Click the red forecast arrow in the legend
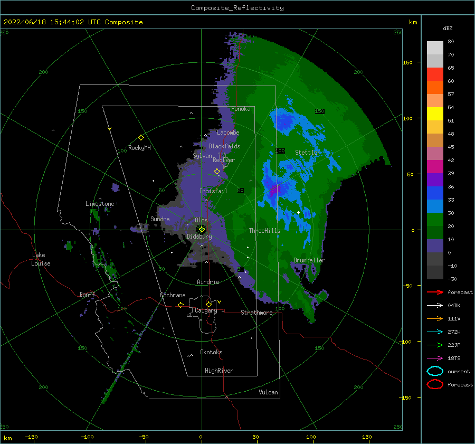The height and width of the screenshot is (444, 475). tap(435, 292)
